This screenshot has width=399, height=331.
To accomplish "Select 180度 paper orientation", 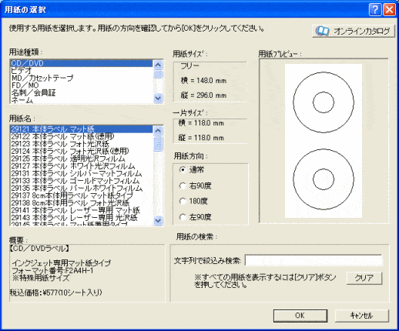I will pyautogui.click(x=193, y=201).
